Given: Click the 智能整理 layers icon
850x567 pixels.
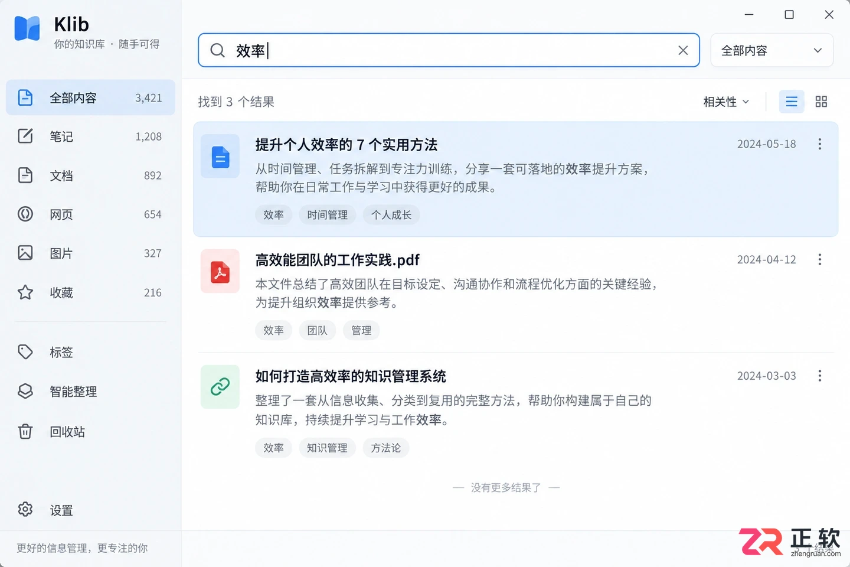Looking at the screenshot, I should point(25,391).
